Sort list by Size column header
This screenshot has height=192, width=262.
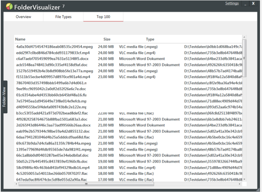[x=107, y=39]
